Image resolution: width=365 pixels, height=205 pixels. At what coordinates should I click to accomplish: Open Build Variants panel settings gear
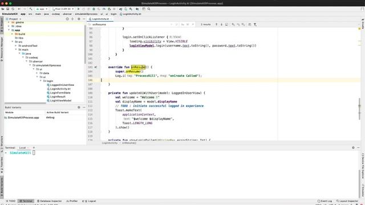(79, 108)
